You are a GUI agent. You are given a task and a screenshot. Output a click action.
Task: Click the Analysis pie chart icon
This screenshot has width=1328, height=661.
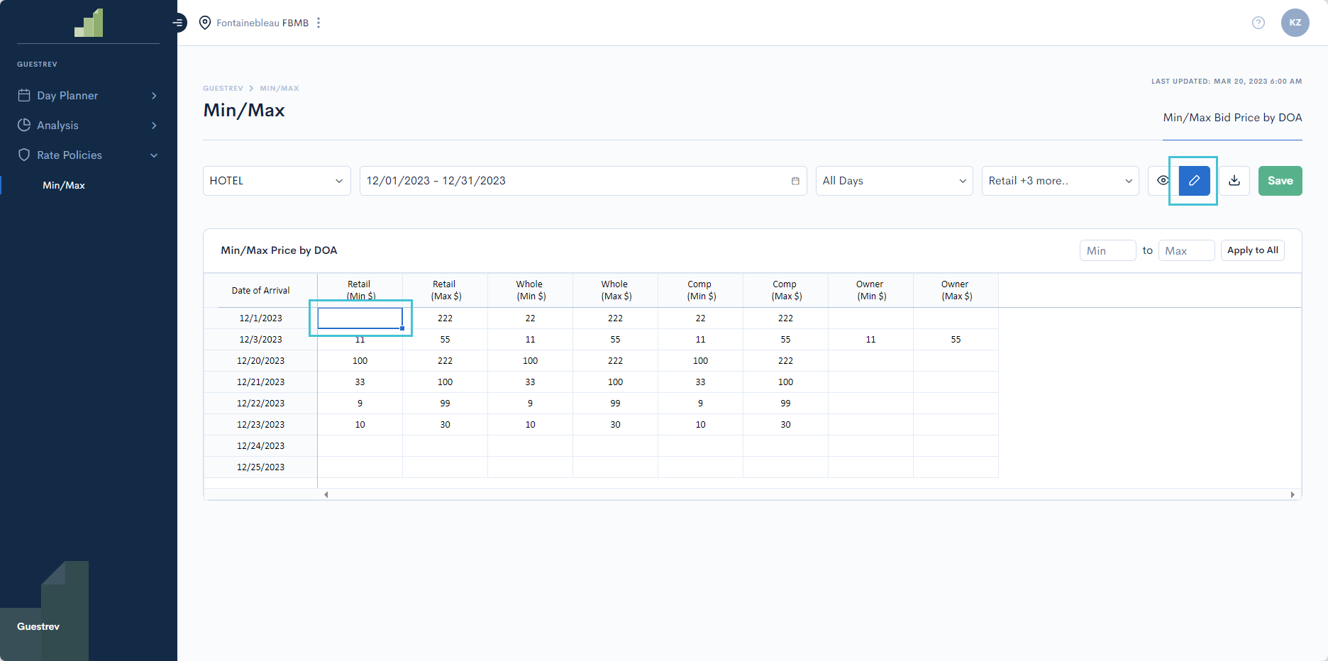[24, 125]
